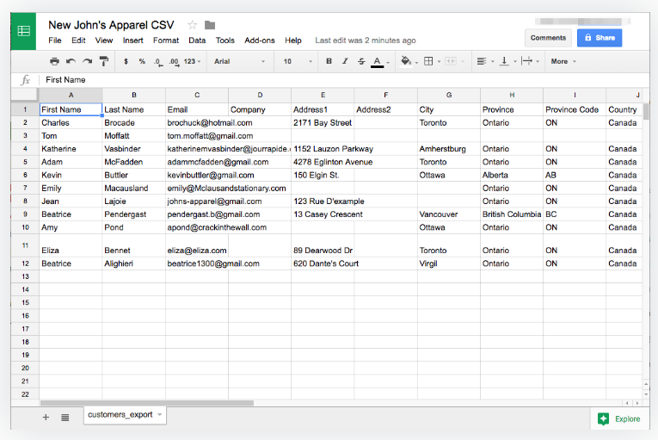Format as percent
658x440 pixels.
[x=142, y=61]
